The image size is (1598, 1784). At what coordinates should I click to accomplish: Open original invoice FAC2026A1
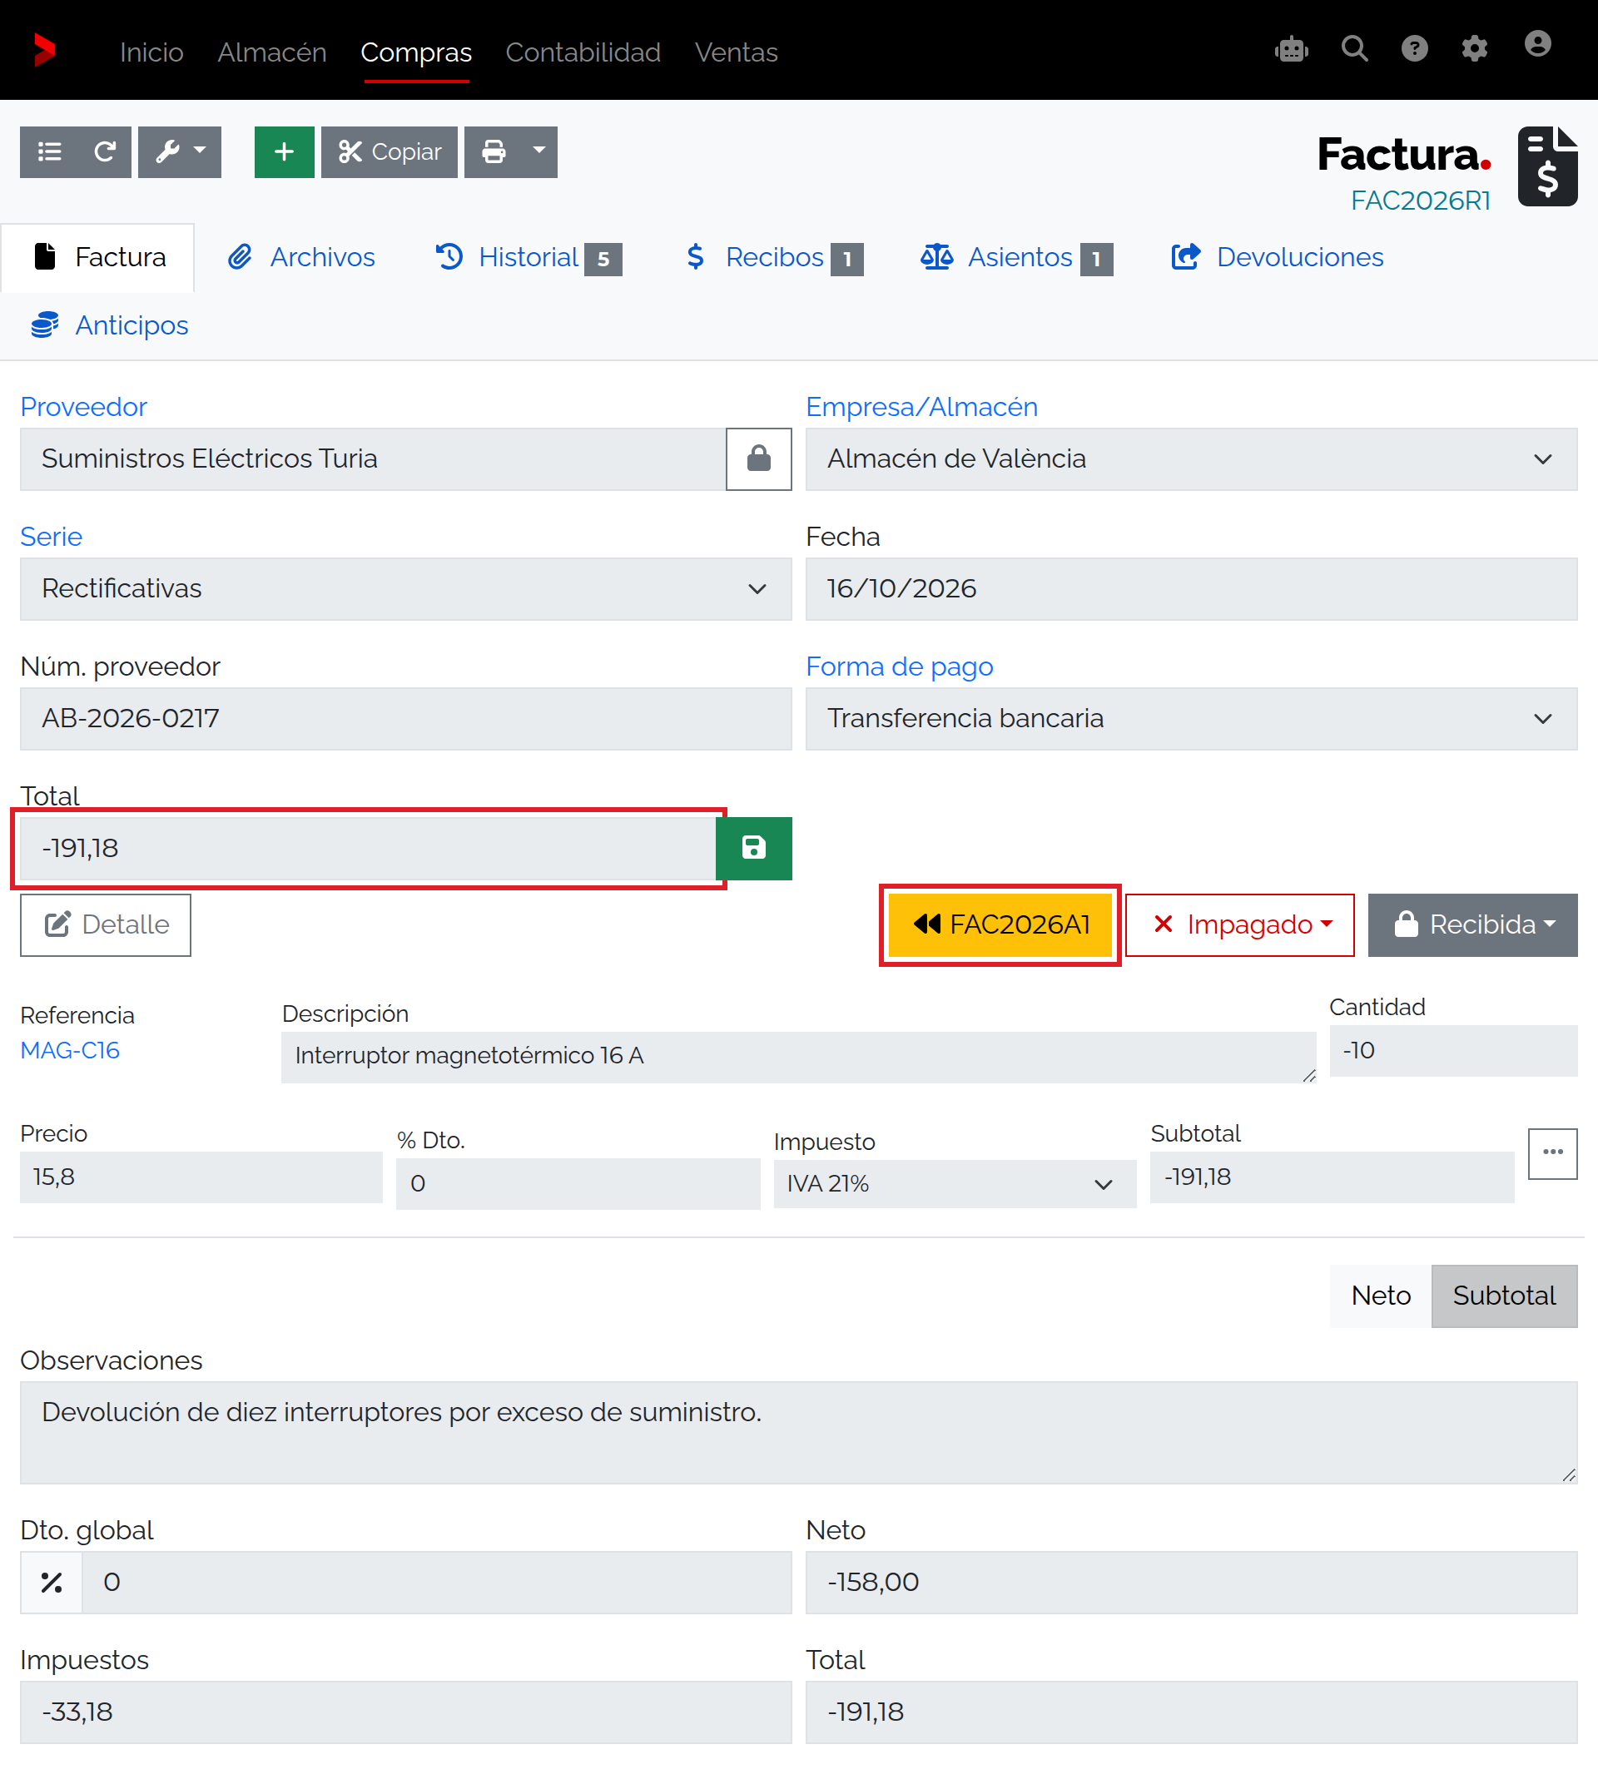tap(1000, 924)
